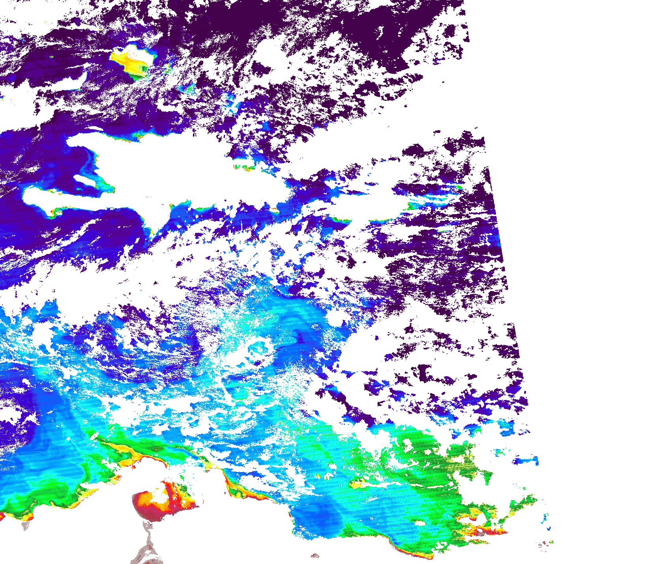
Task: Select the small white hole in the bottom blue area
Action: click(x=419, y=524)
